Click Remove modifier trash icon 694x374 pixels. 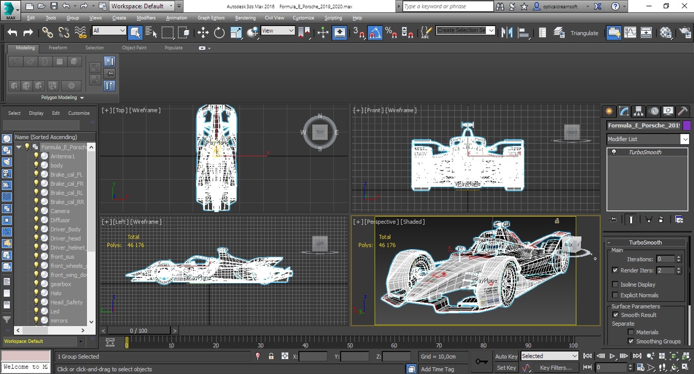[x=661, y=219]
